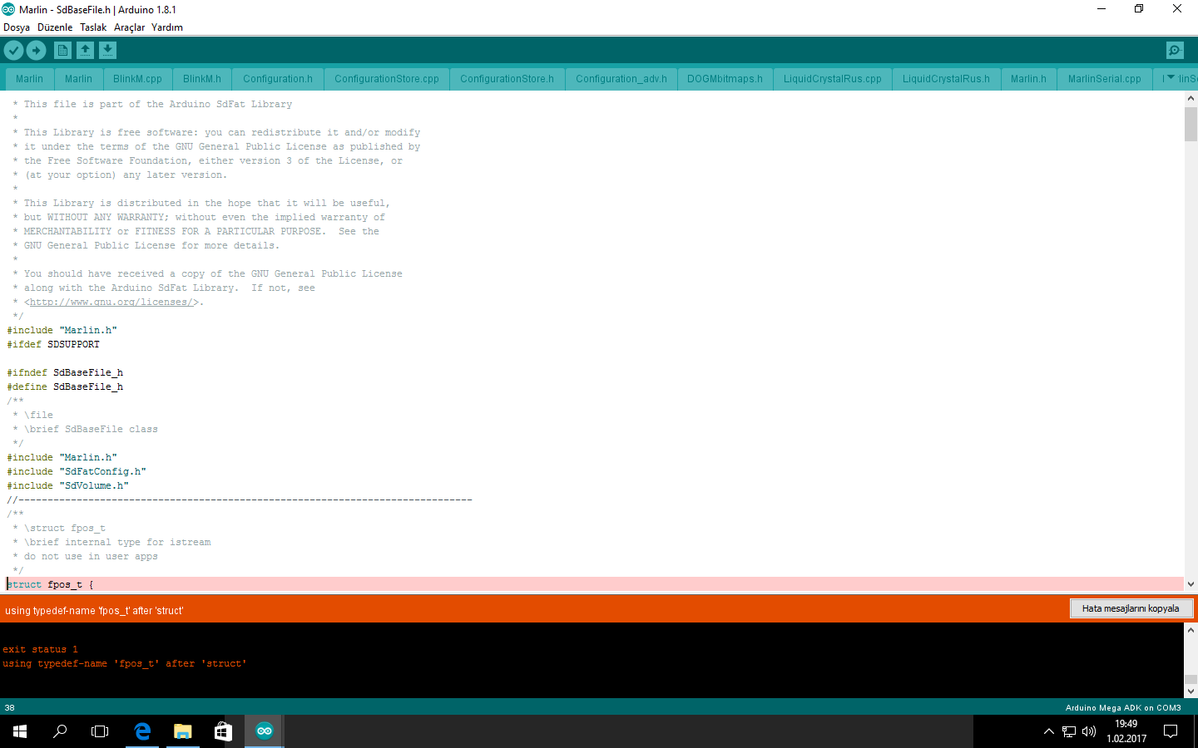Click the Upload arrow icon
Screen dimensions: 1198x748
pos(37,51)
